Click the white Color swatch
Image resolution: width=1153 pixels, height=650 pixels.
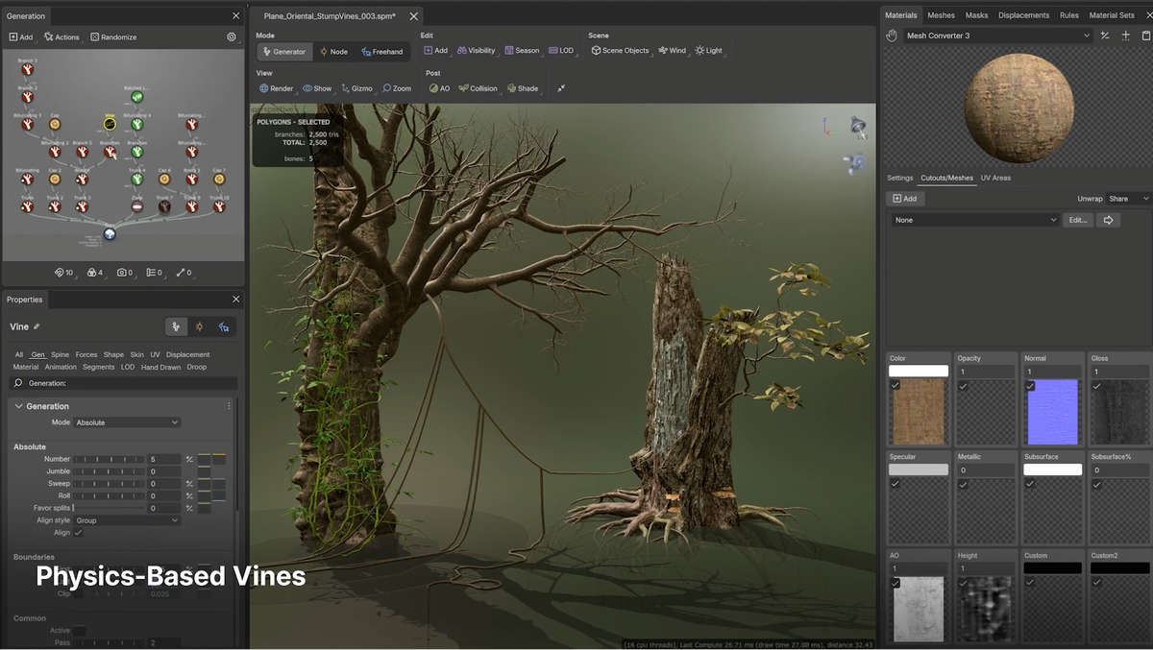[x=919, y=371]
